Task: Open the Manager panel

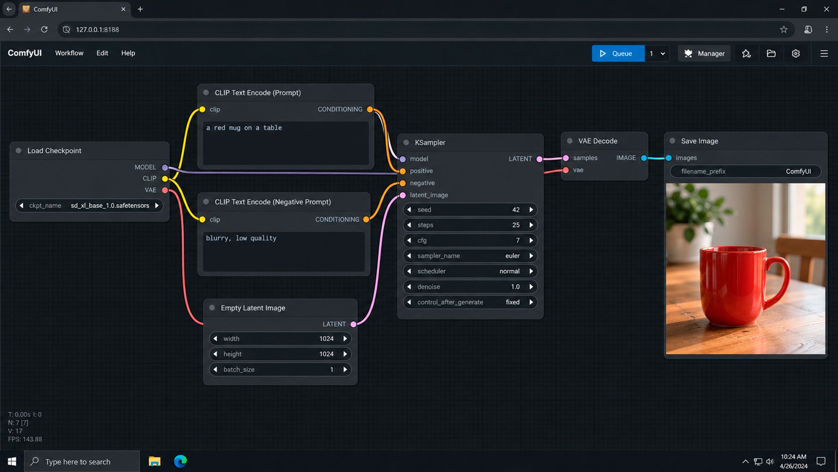Action: pos(704,53)
